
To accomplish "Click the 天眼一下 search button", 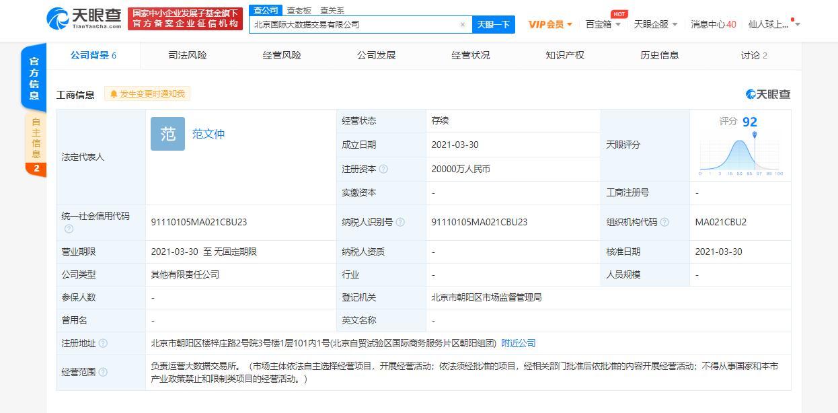I will 493,24.
